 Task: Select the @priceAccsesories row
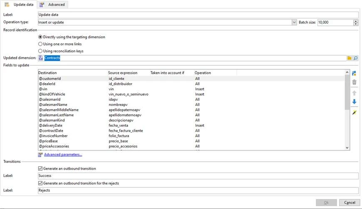tap(191, 146)
